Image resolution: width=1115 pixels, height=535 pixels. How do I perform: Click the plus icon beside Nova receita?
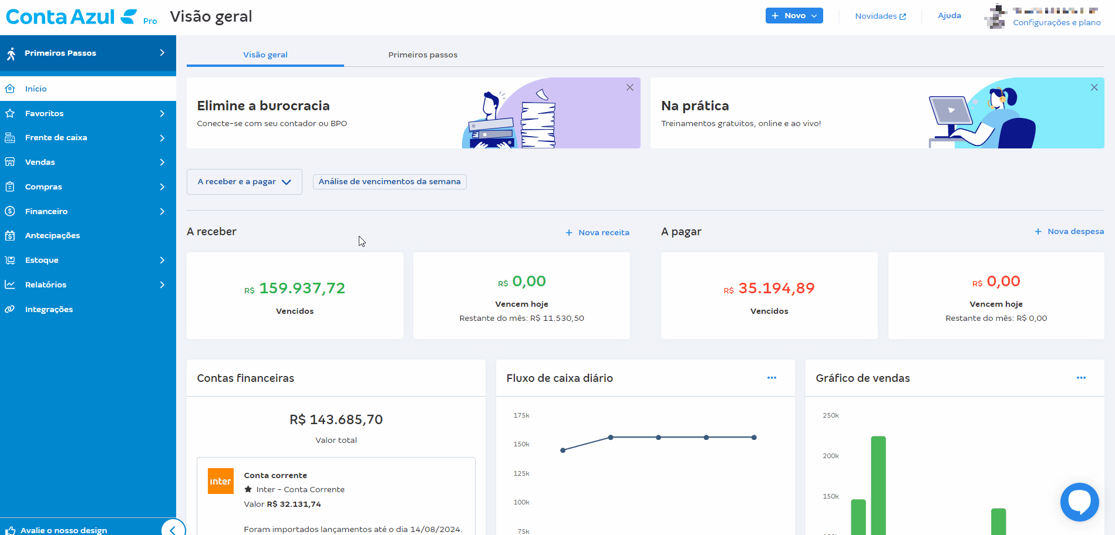coord(569,233)
